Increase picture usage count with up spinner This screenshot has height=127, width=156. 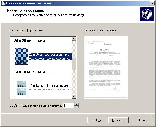(x=77, y=104)
